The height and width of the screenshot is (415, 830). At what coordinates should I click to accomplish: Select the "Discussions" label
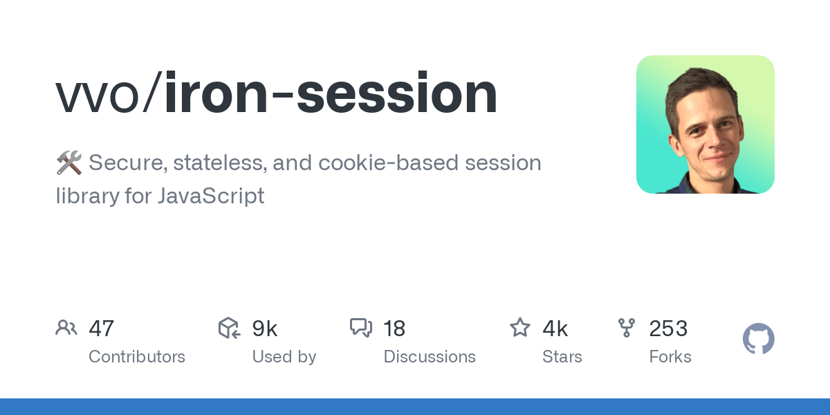click(430, 357)
